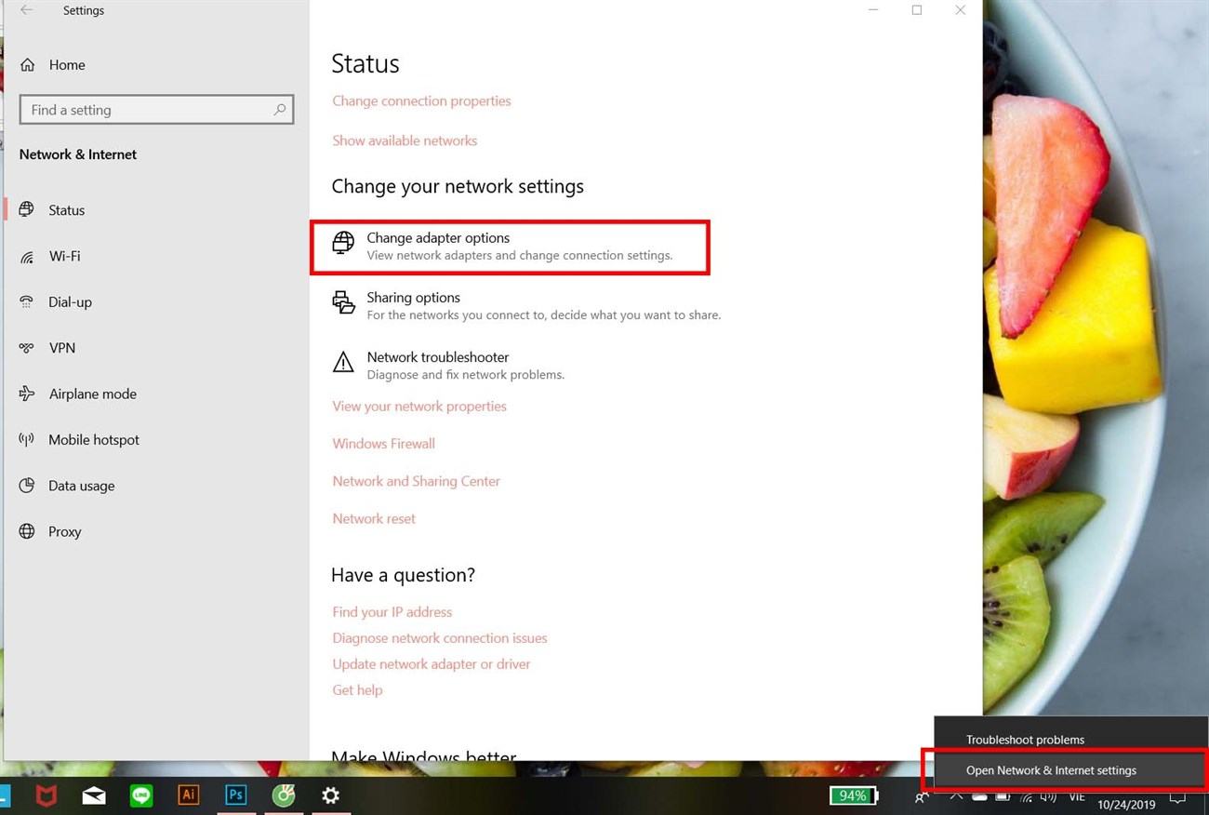
Task: Click the OneDrive cloud tray icon
Action: [x=979, y=797]
